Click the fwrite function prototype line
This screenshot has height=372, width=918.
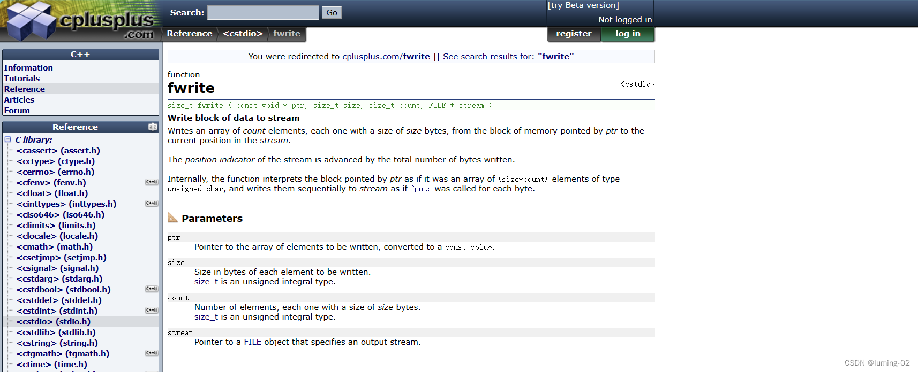click(x=332, y=106)
